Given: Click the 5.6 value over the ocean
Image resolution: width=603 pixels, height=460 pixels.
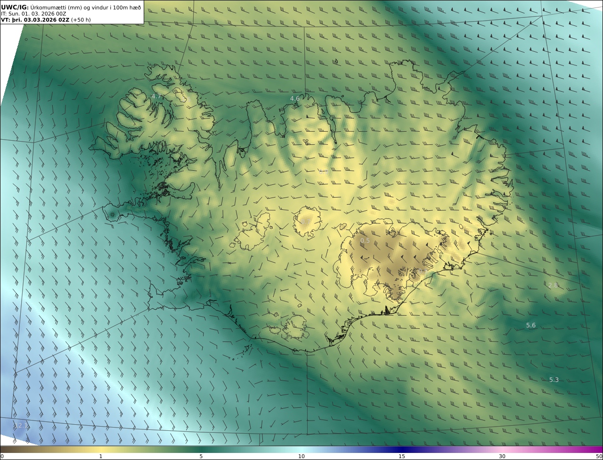Looking at the screenshot, I should [x=531, y=325].
